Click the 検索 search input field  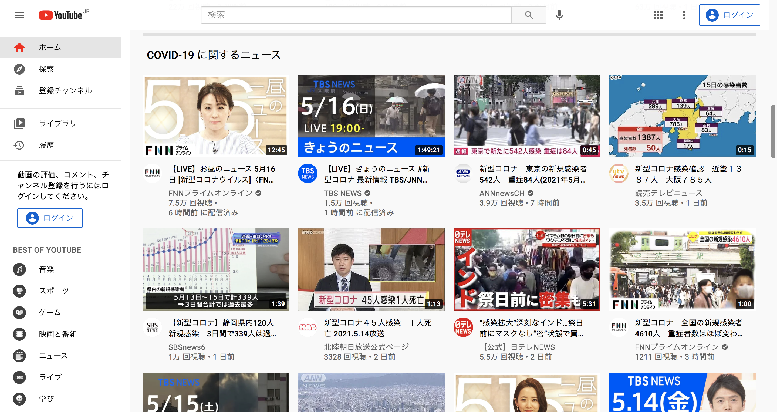click(356, 15)
